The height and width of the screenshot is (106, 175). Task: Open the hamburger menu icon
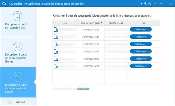(155, 3)
